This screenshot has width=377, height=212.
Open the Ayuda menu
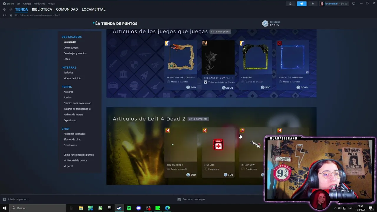click(51, 4)
